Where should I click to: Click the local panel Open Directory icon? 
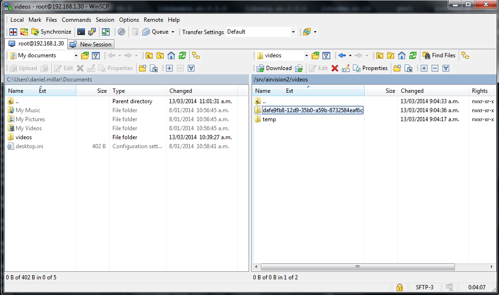point(85,56)
